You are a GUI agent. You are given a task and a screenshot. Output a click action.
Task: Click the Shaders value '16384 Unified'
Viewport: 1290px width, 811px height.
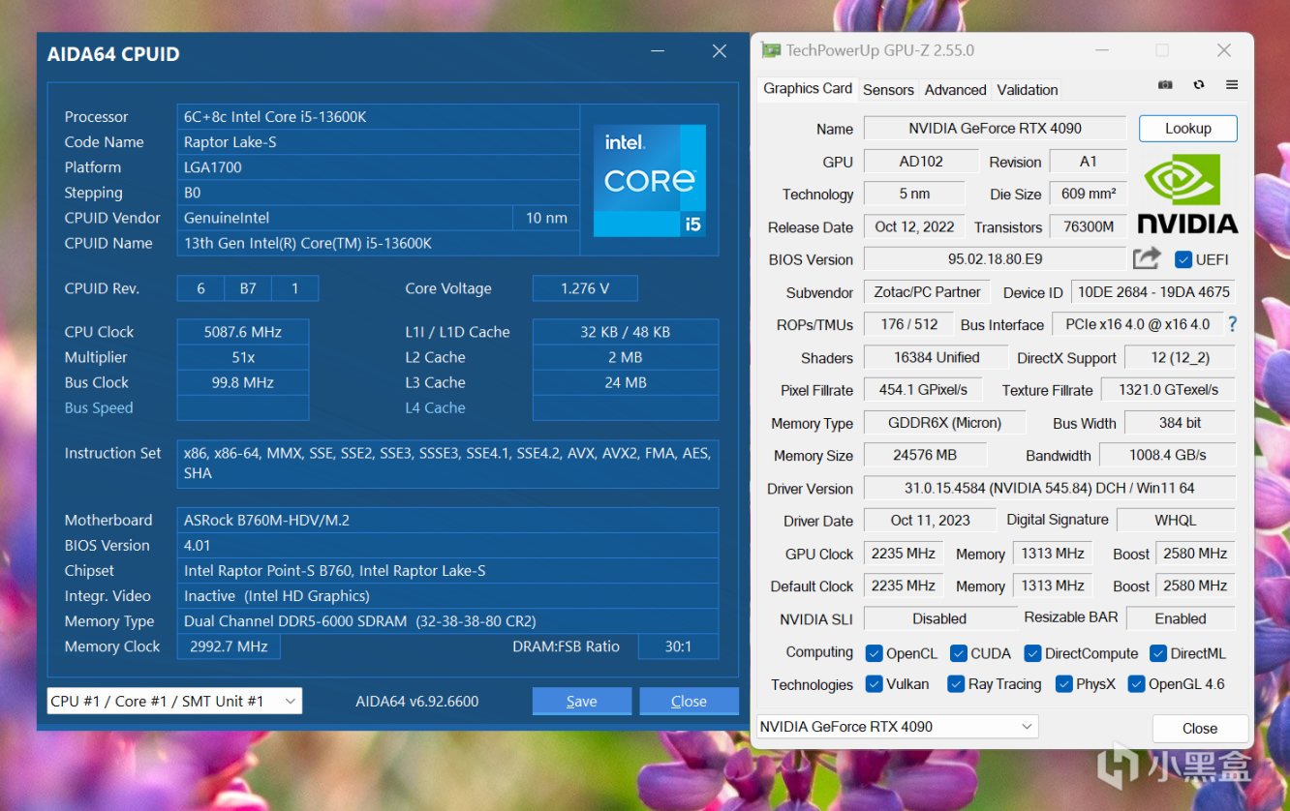(937, 358)
